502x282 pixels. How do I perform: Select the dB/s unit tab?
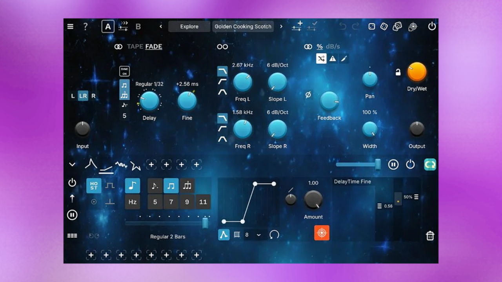tap(333, 46)
